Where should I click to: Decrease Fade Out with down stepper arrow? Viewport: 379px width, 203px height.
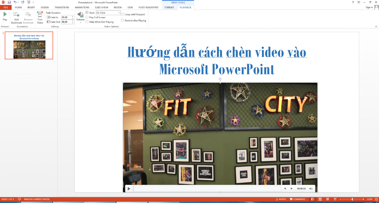pyautogui.click(x=72, y=23)
